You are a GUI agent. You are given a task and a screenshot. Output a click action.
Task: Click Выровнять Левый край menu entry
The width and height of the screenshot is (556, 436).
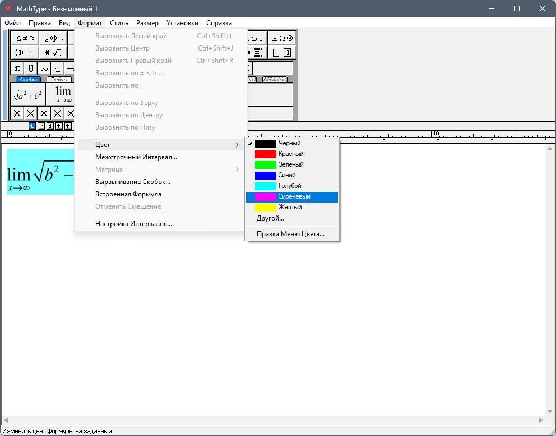(x=160, y=36)
